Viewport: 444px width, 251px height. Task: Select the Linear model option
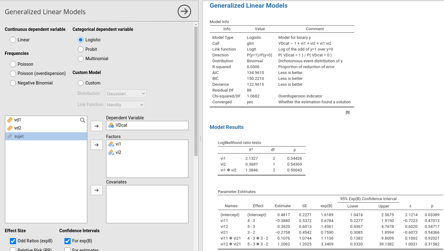[x=13, y=40]
